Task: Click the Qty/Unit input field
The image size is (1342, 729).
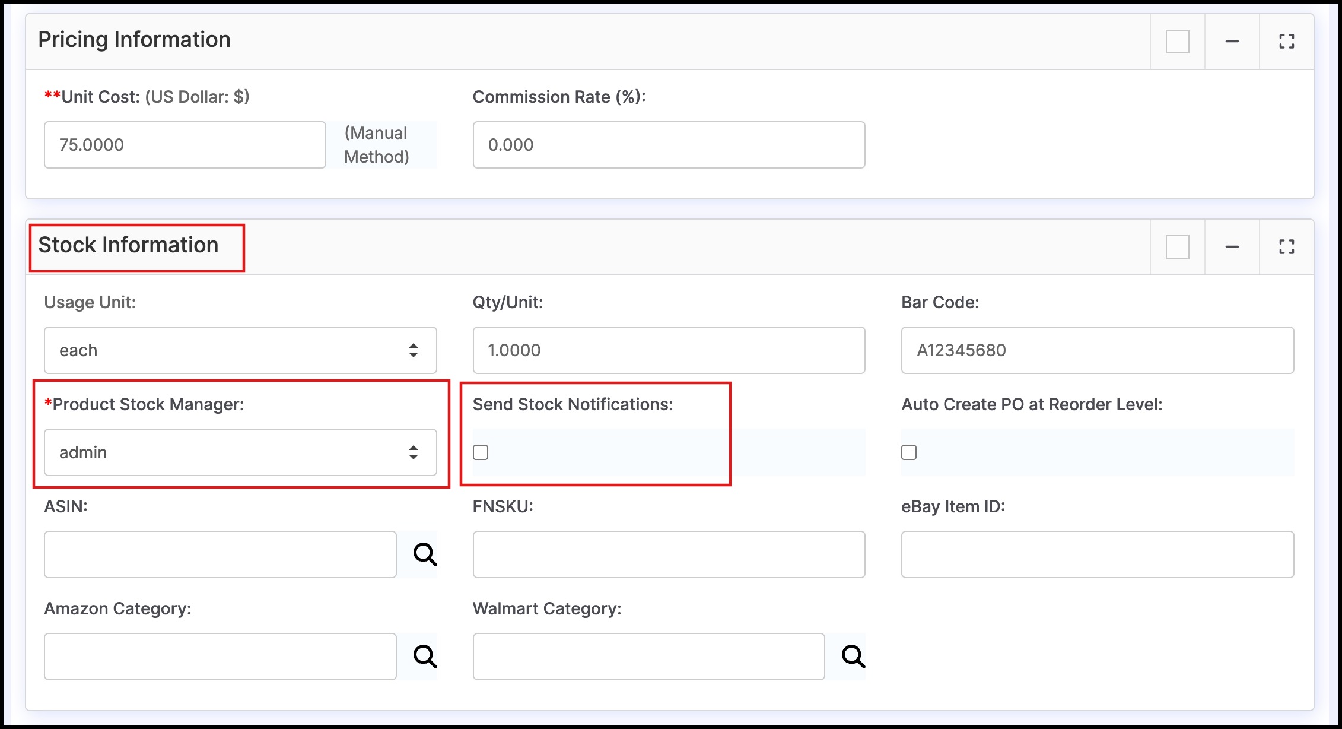Action: pos(669,350)
